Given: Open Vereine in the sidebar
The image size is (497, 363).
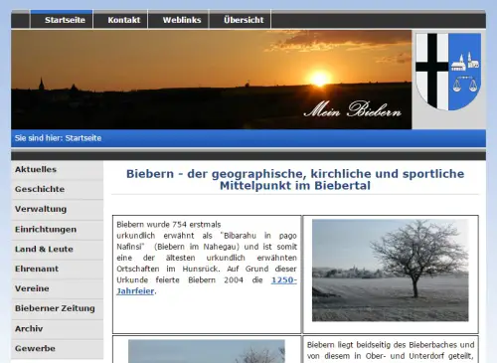Looking at the screenshot, I should point(57,289).
